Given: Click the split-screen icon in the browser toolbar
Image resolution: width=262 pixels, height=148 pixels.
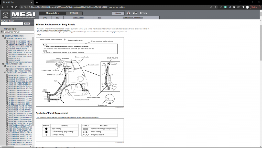Looking at the screenshot, I should [x=243, y=7].
